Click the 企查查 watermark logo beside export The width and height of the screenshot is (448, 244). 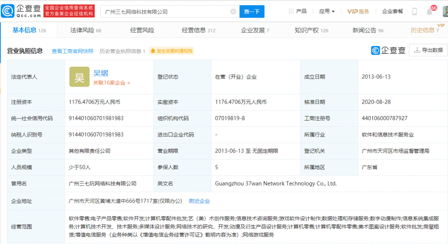tap(388, 51)
